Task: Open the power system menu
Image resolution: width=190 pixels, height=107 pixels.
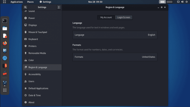Action: point(187,2)
